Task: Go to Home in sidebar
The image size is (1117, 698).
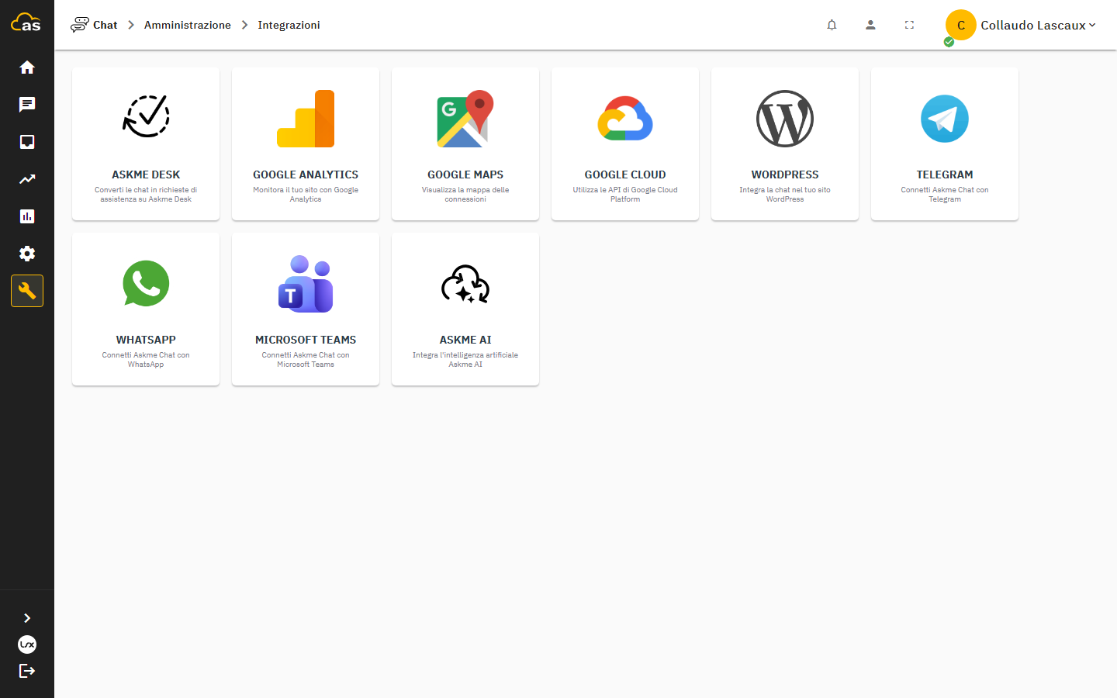Action: [27, 67]
